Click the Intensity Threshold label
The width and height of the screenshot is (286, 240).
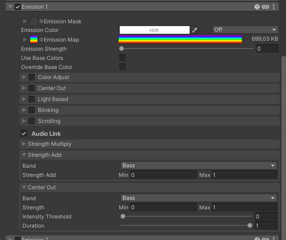pos(47,217)
